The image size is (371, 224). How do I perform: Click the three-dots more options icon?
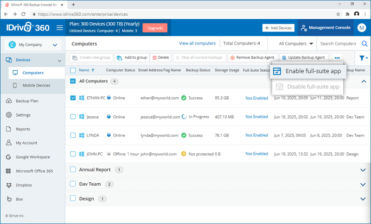click(x=337, y=58)
